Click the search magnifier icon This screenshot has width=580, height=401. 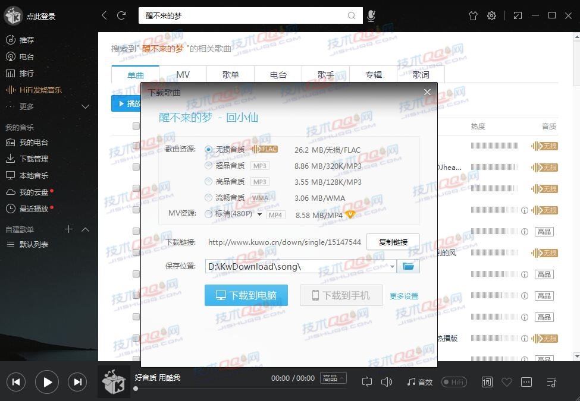(352, 15)
